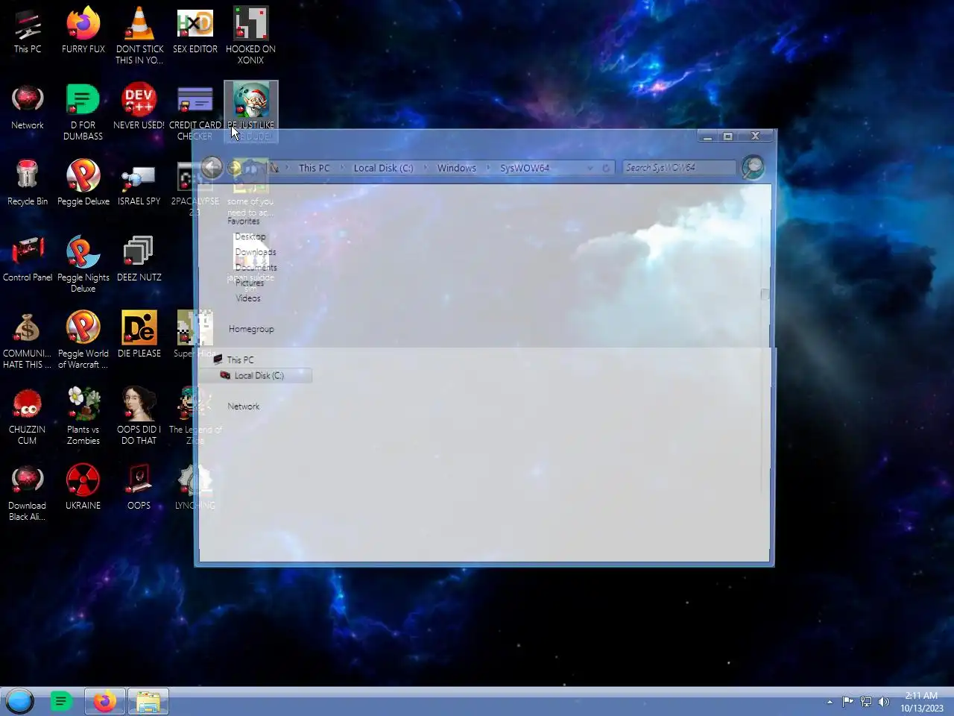Open the Action Center flag tray icon
Viewport: 954px width, 716px height.
[x=848, y=701]
